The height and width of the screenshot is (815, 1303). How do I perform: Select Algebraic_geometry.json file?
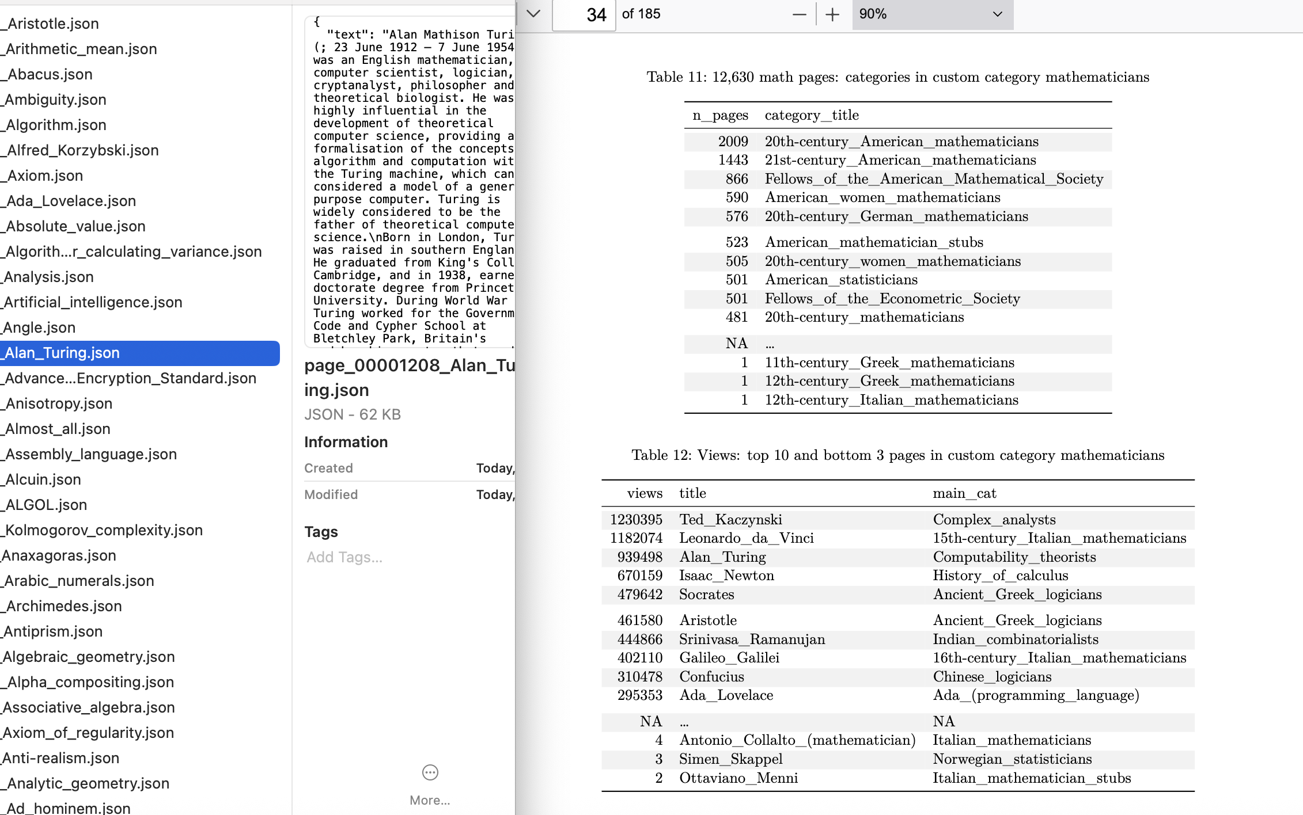(x=89, y=657)
